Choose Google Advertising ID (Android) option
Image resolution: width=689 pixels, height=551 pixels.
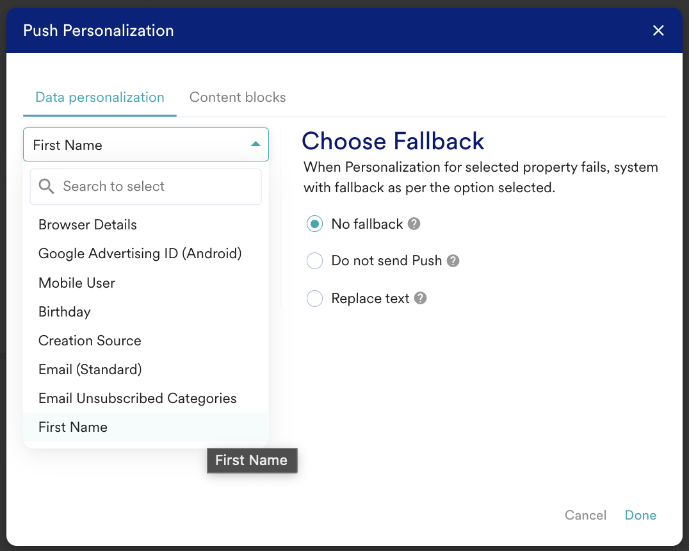145,254
